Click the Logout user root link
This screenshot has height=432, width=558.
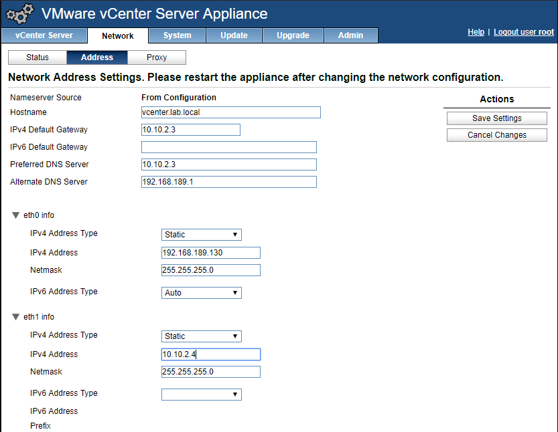pyautogui.click(x=523, y=32)
